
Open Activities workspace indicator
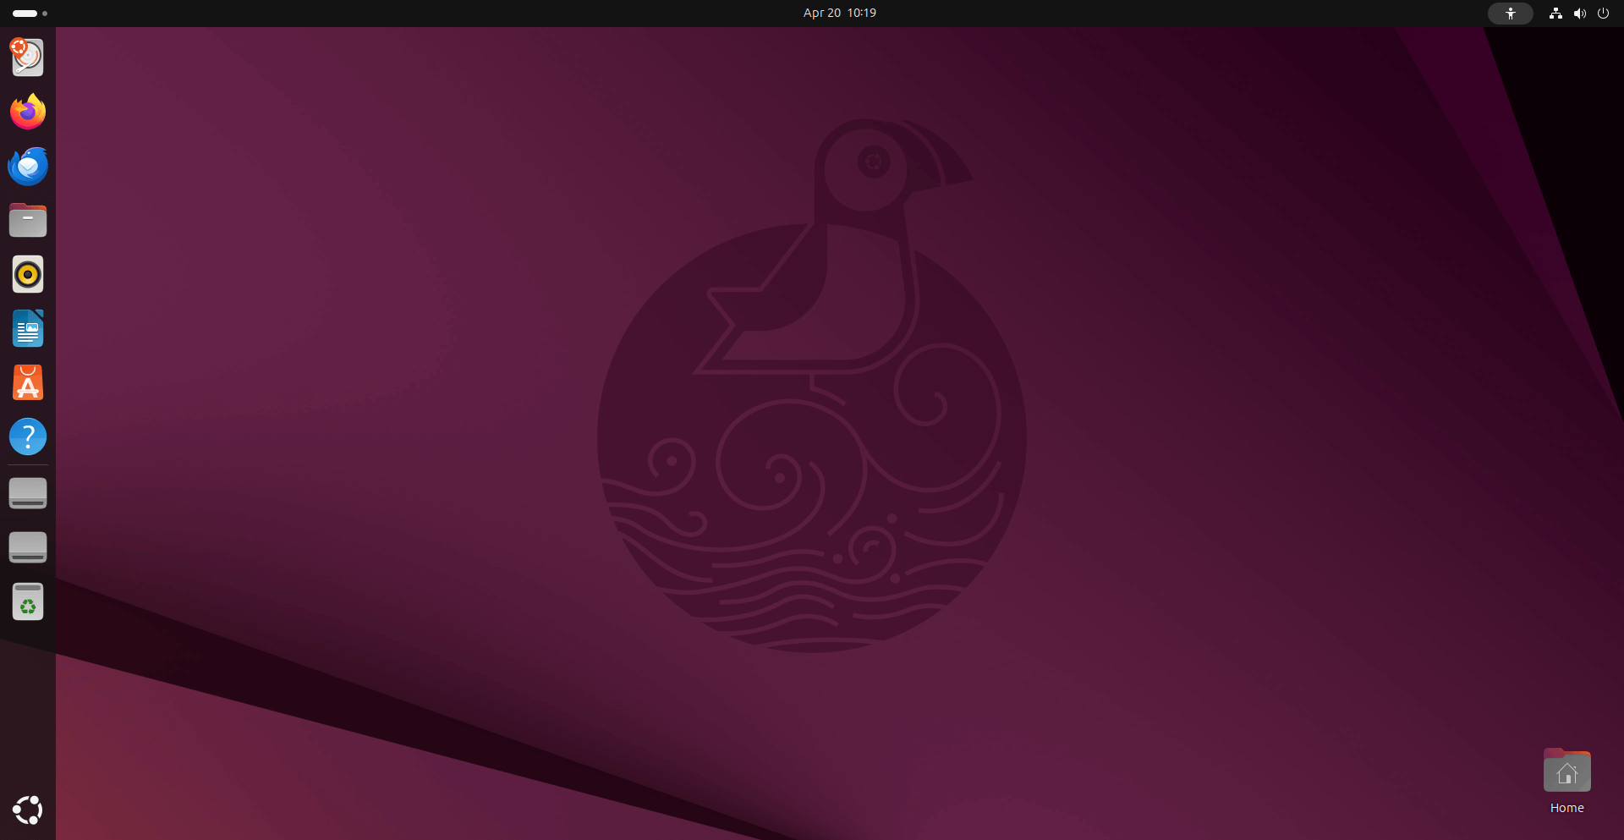click(x=30, y=14)
